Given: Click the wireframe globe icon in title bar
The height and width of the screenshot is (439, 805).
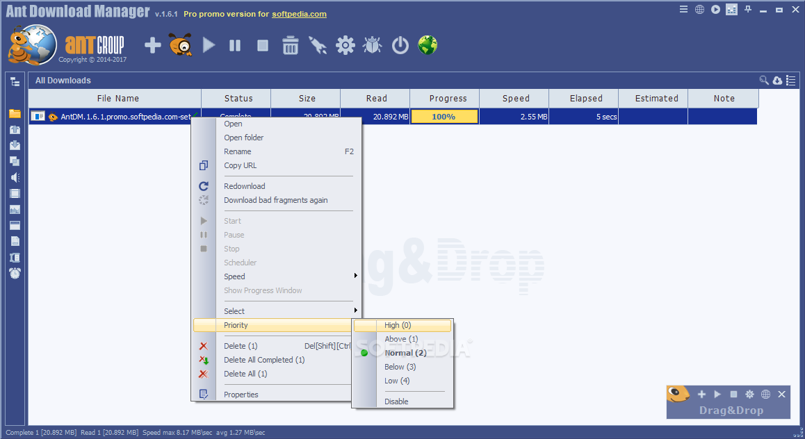Looking at the screenshot, I should point(700,9).
